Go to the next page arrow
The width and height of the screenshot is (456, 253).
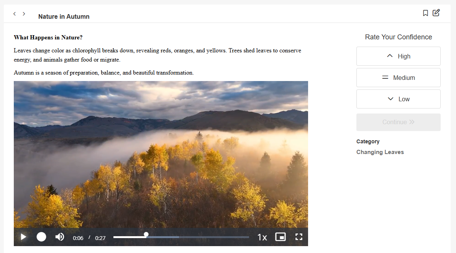click(24, 14)
